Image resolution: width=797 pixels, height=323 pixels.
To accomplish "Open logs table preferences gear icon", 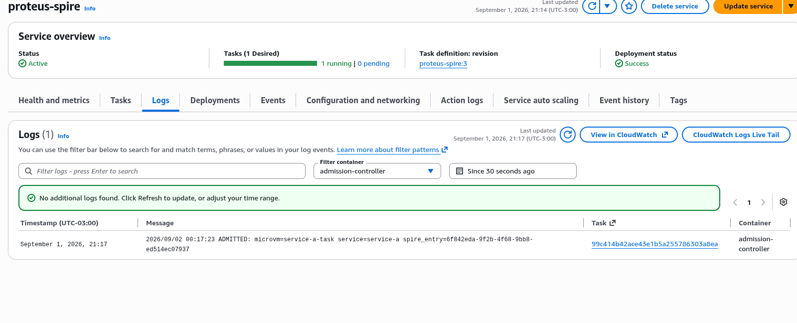I will coord(784,202).
